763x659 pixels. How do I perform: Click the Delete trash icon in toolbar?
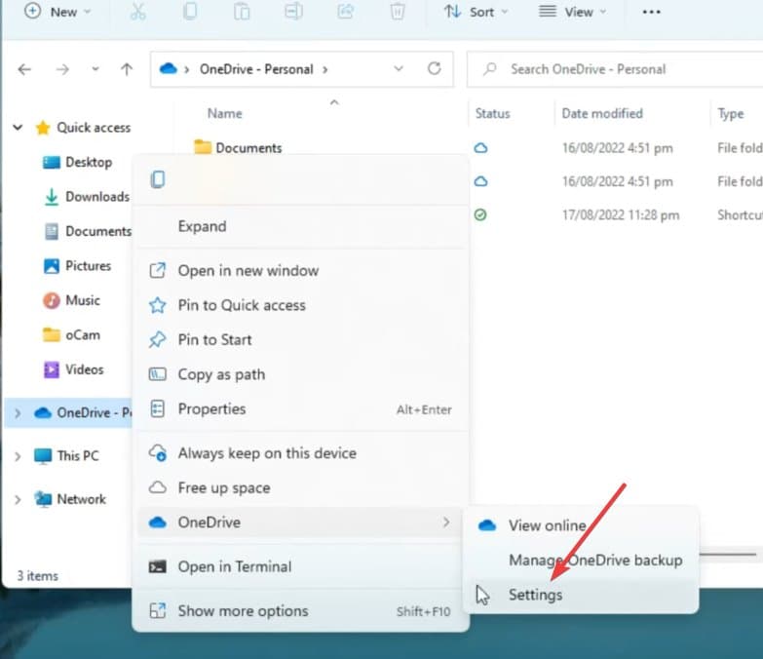398,12
